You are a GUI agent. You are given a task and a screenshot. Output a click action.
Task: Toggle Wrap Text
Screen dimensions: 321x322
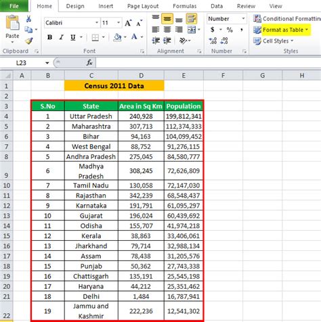tap(192, 19)
